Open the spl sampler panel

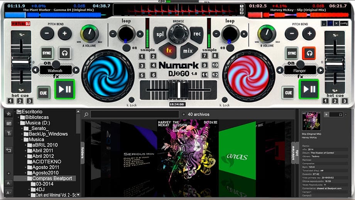coord(160,35)
